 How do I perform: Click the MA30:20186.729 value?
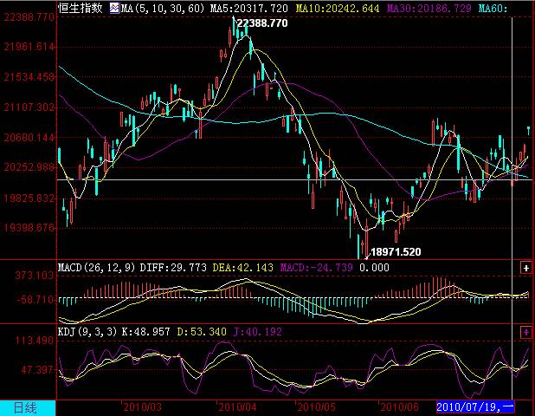(429, 8)
